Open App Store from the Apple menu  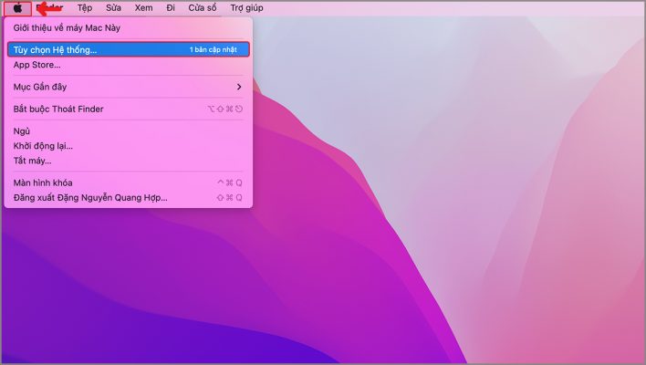37,65
